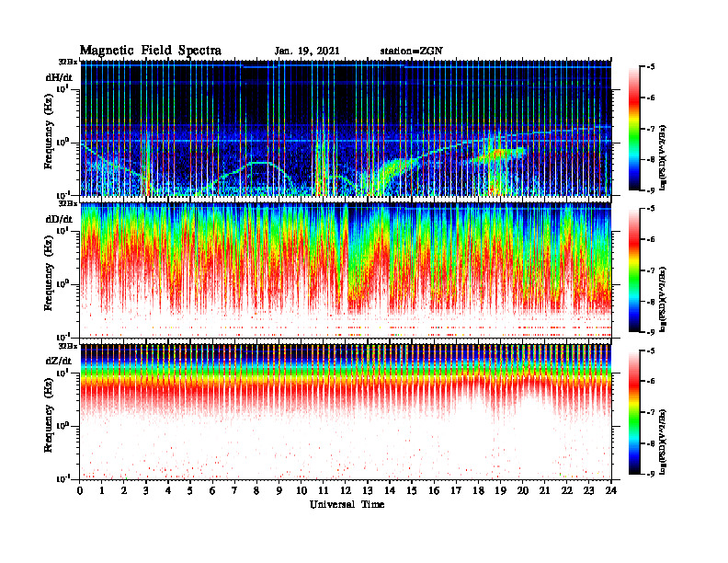
Task: Click the -7 value on dZ/dt color scale
Action: click(651, 412)
